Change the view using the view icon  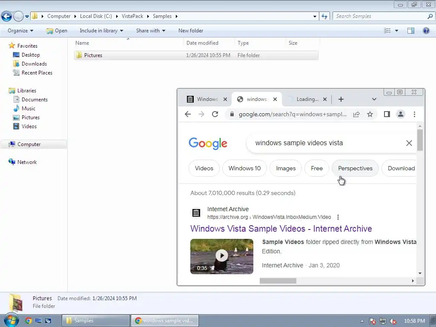click(387, 31)
